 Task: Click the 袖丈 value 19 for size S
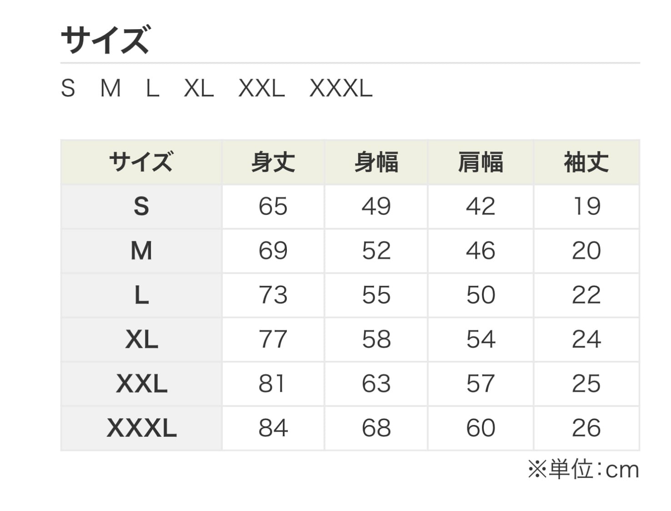(x=586, y=206)
